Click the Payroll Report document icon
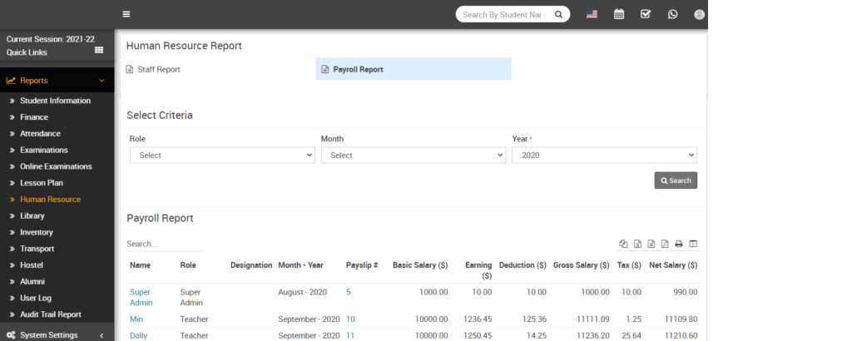This screenshot has height=341, width=852. [x=325, y=70]
